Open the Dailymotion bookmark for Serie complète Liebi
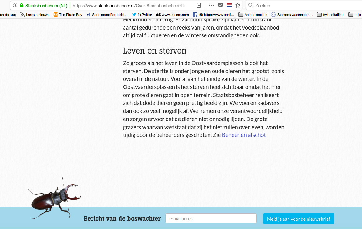362x229 pixels. pyautogui.click(x=89, y=14)
